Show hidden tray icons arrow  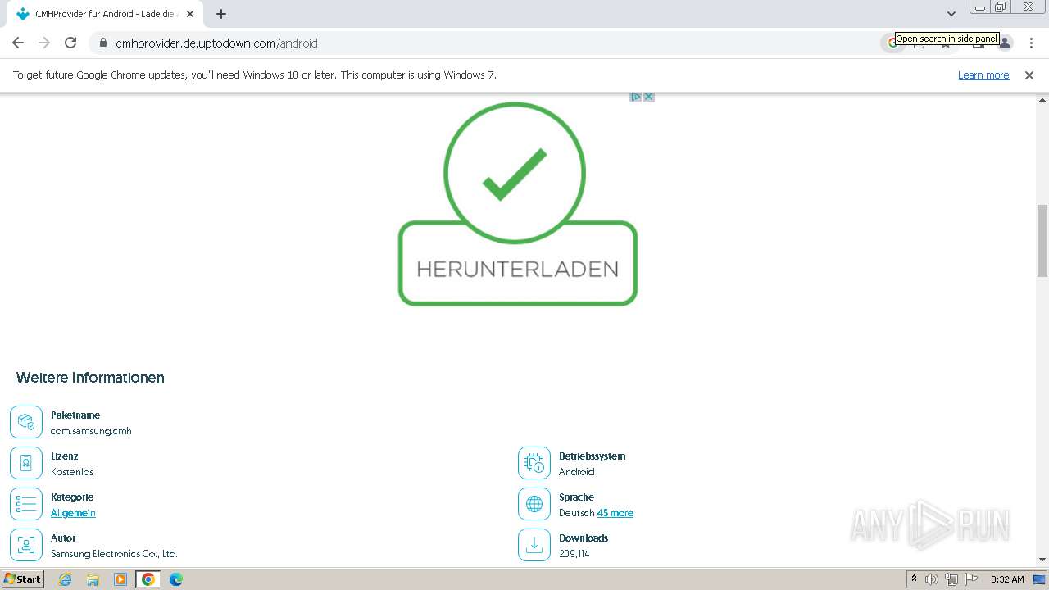tap(914, 579)
